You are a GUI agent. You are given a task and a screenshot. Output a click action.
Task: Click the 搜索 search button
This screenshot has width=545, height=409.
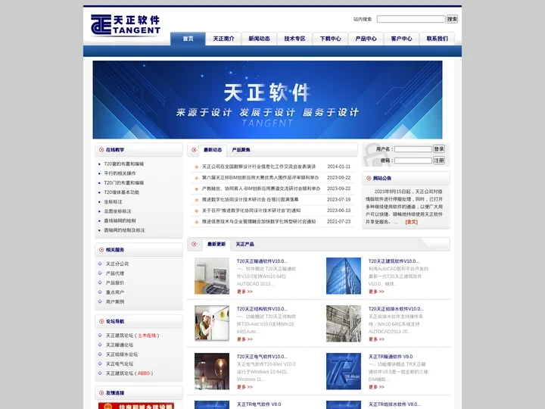452,19
